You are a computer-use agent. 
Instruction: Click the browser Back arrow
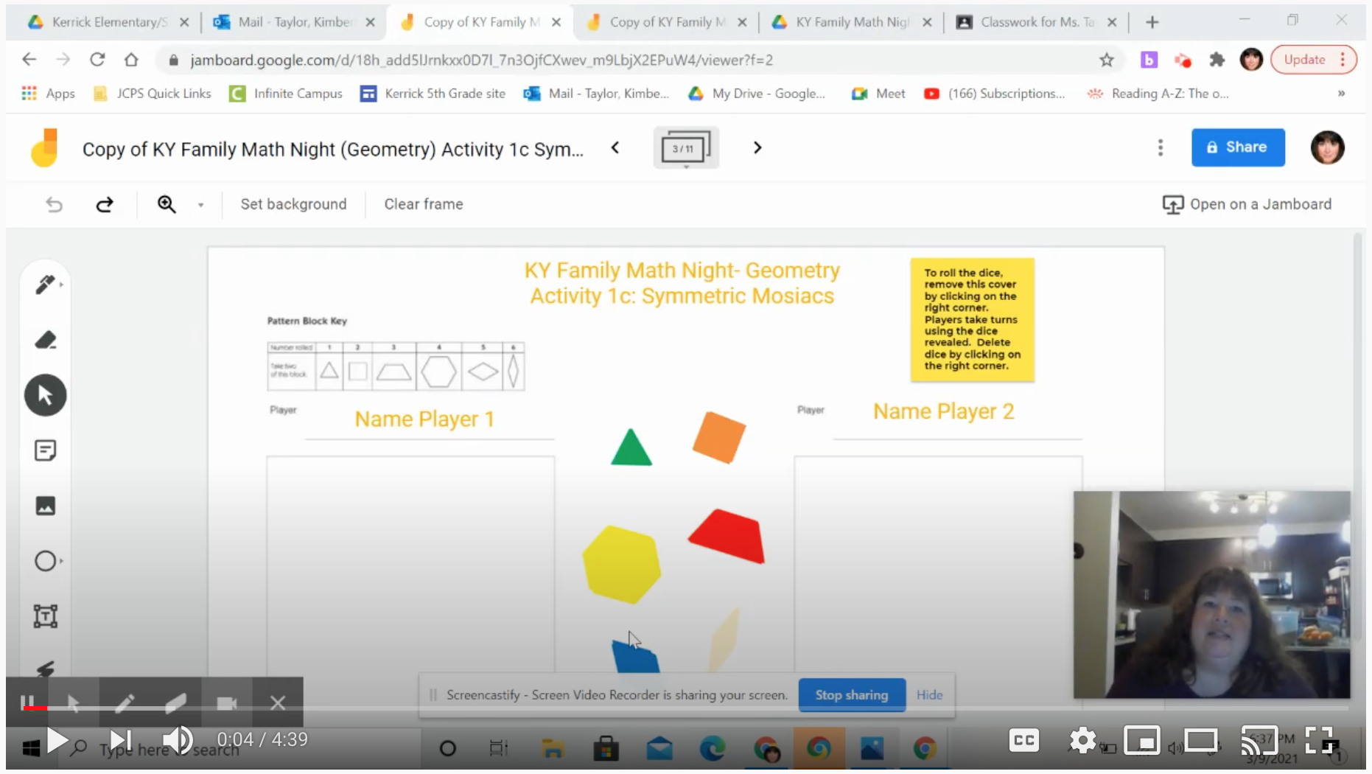[x=29, y=60]
